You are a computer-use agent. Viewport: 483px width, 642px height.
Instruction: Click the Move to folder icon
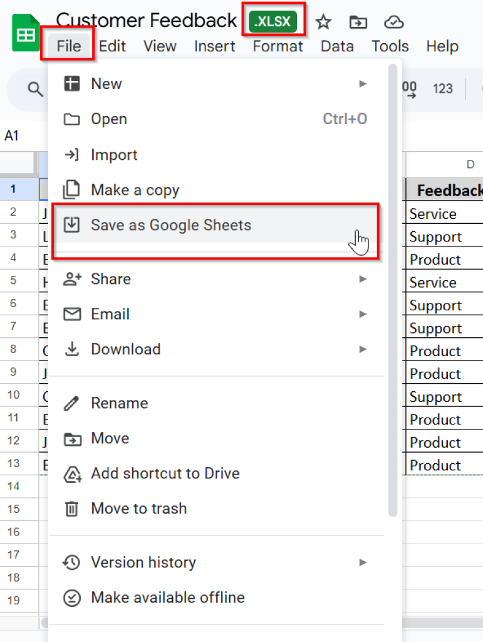(358, 22)
